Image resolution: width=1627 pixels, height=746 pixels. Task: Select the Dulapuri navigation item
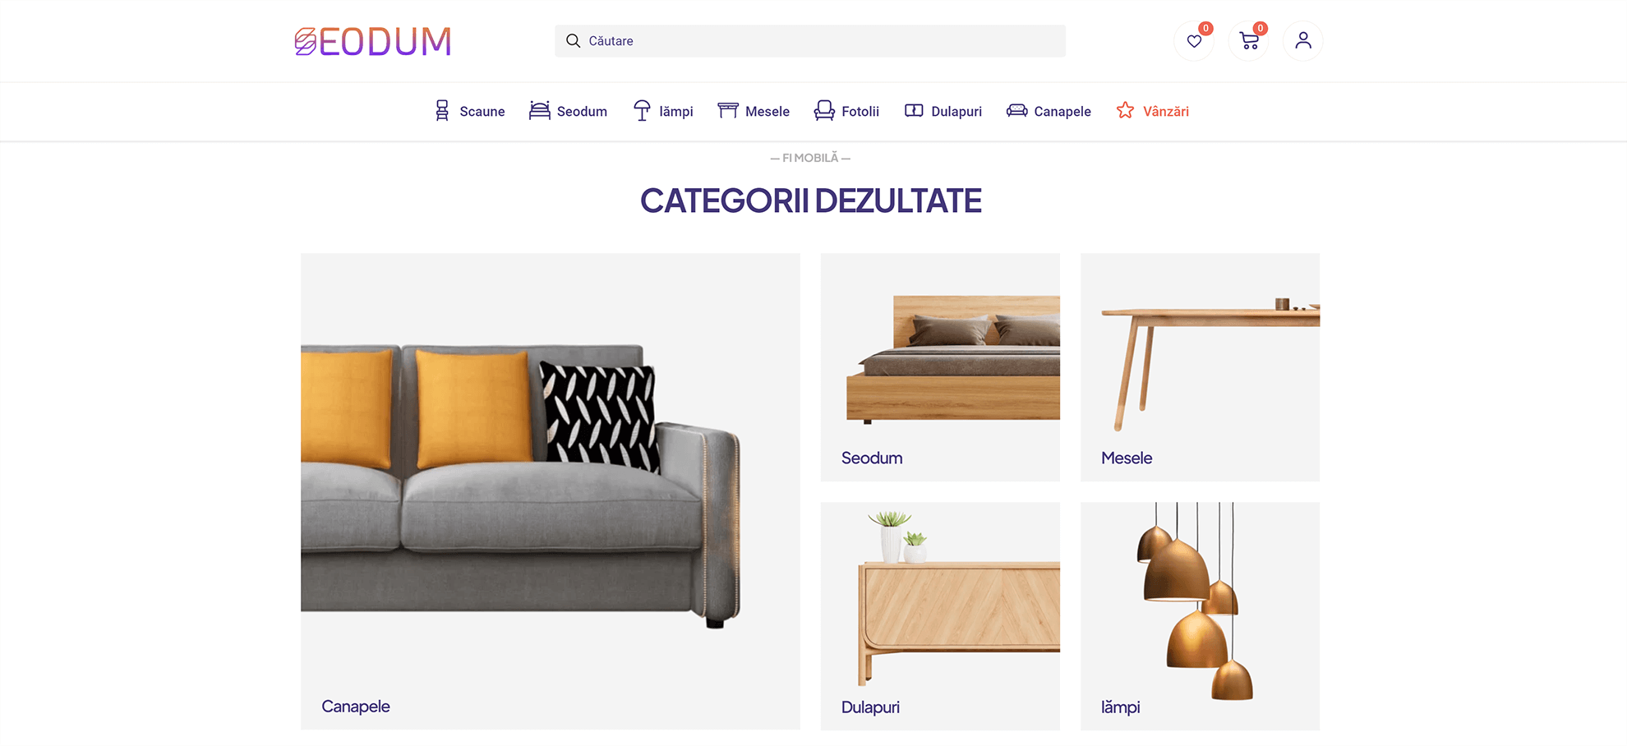pyautogui.click(x=943, y=111)
